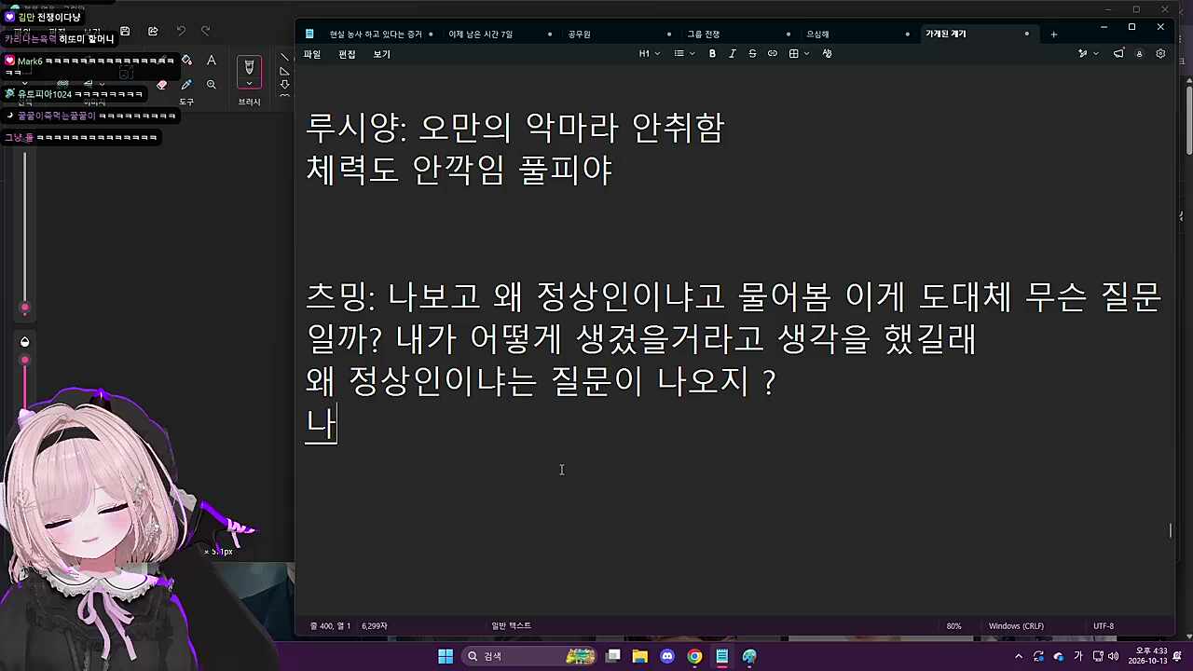
Task: Open the 보기 menu in Notepad
Action: [x=382, y=54]
